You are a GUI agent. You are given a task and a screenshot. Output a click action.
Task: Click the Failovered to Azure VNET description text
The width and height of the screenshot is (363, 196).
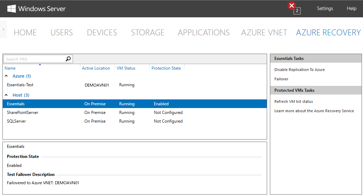coord(43,183)
